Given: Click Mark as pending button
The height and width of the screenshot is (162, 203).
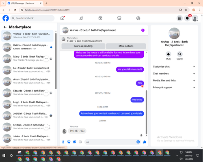Looking at the screenshot, I should click(x=83, y=46).
